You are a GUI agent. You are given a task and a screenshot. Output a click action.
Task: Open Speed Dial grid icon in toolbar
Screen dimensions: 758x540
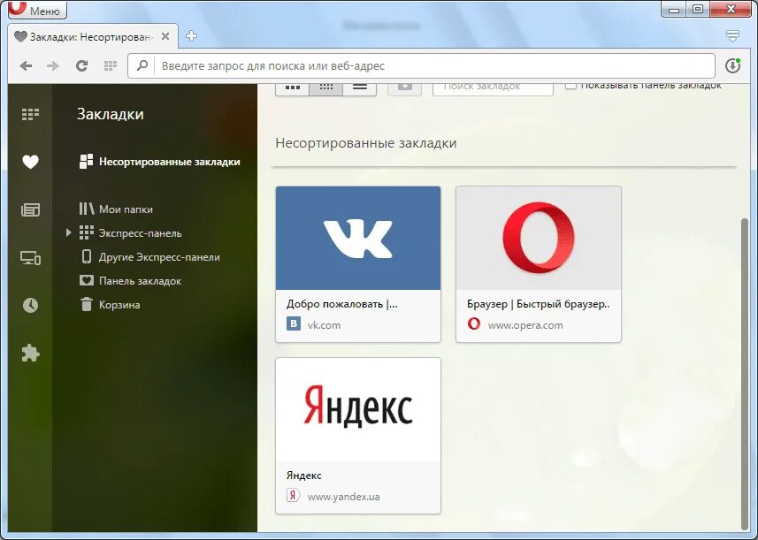point(111,65)
